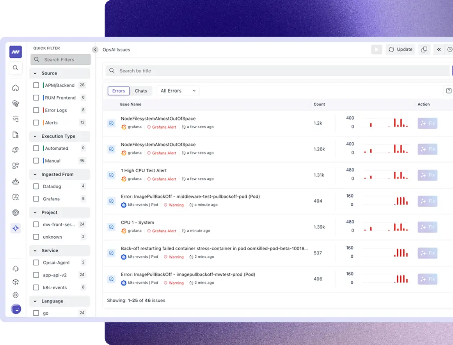Open the robot icon in left sidebar

pos(16,181)
